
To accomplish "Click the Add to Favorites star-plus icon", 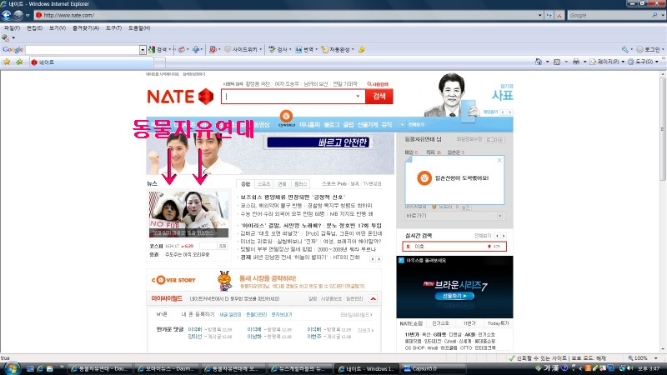I will pos(19,62).
